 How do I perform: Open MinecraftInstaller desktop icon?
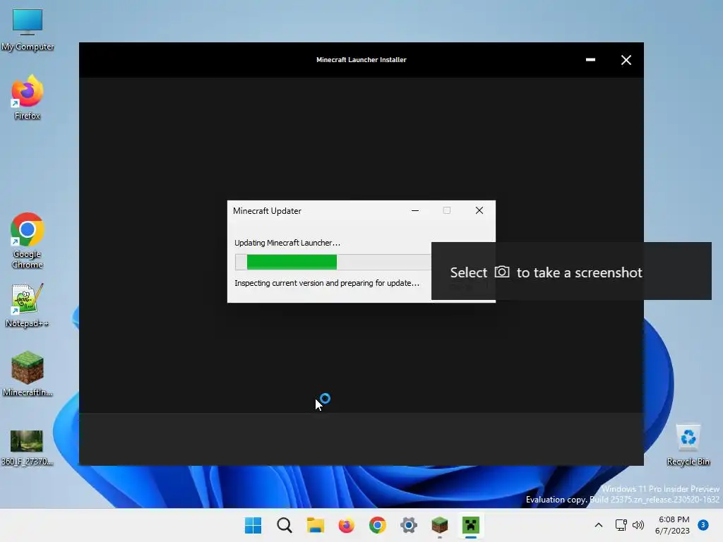point(28,374)
